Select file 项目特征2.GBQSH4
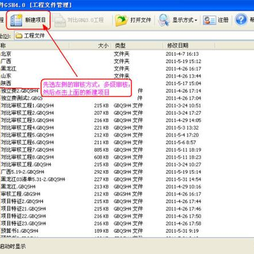The width and height of the screenshot is (254, 254). pos(22,201)
